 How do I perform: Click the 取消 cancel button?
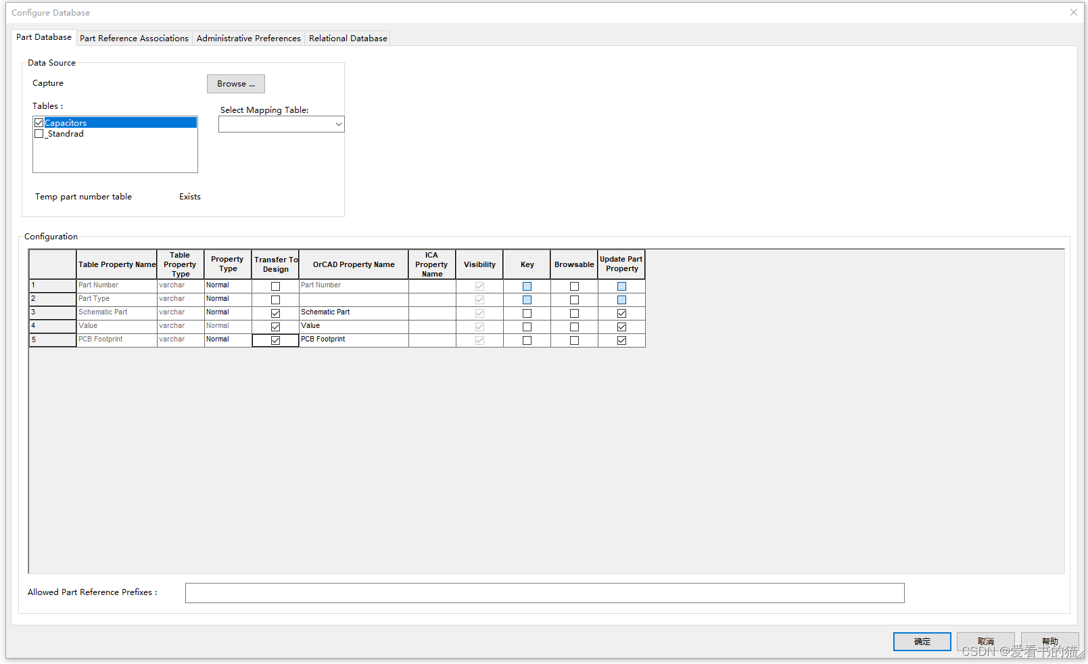click(x=985, y=641)
